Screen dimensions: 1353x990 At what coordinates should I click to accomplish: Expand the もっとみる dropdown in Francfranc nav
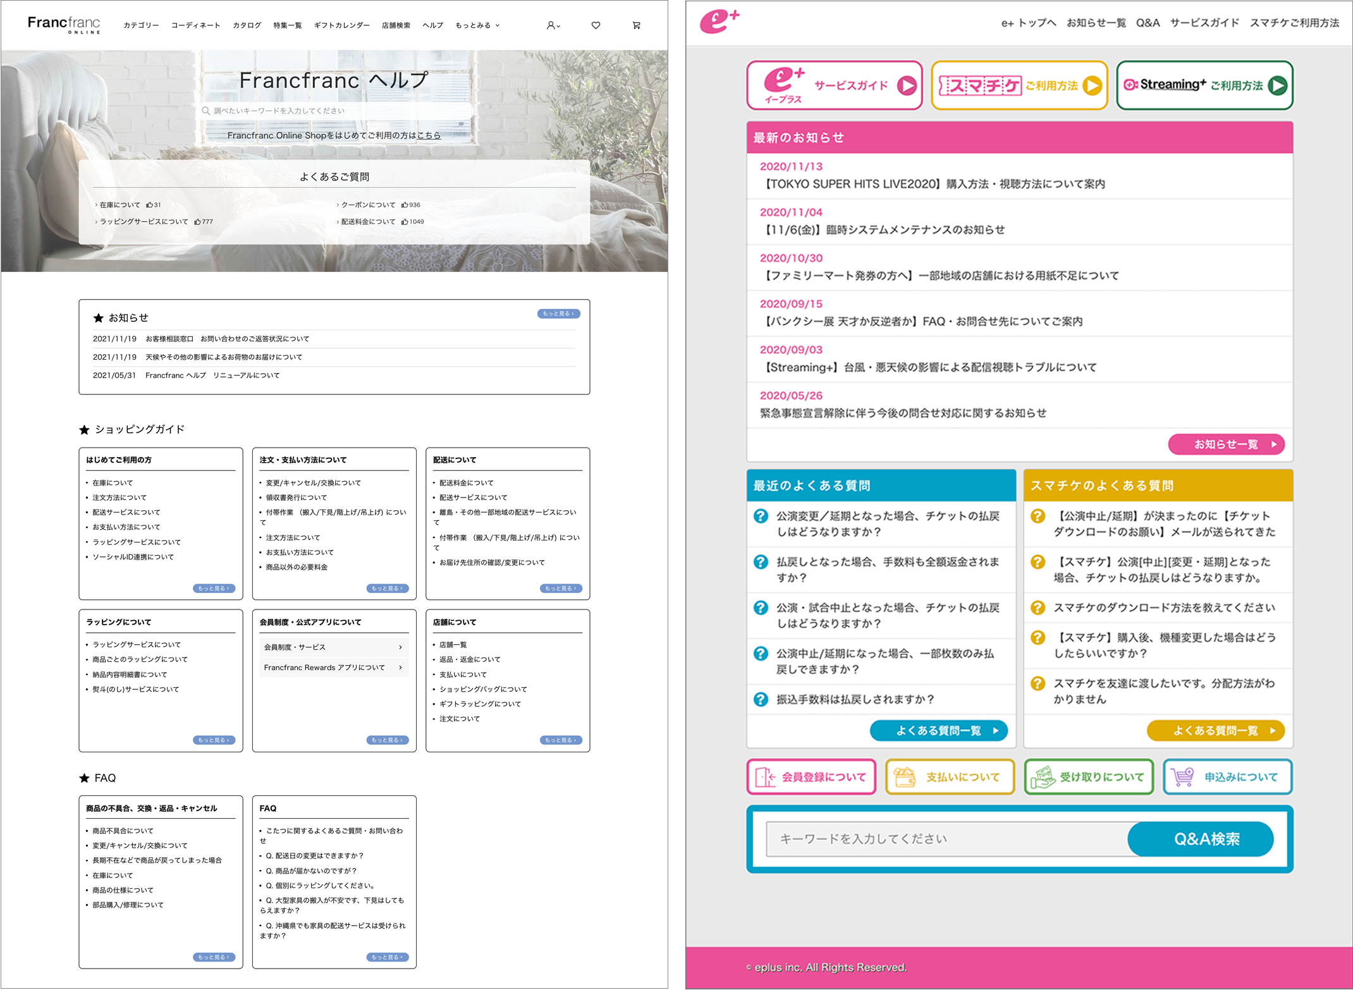[x=477, y=25]
